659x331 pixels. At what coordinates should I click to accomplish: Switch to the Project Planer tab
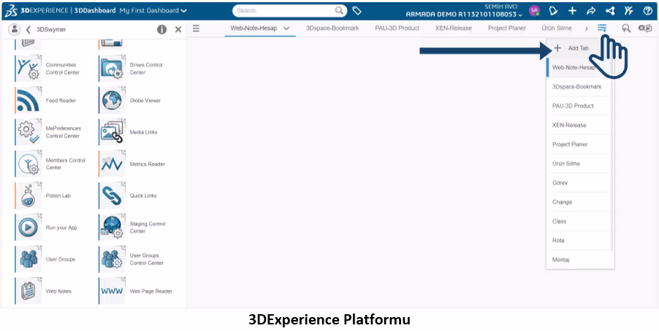[507, 28]
